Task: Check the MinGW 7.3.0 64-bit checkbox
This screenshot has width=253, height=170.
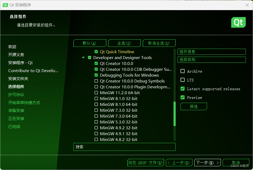Action: pyautogui.click(x=96, y=116)
